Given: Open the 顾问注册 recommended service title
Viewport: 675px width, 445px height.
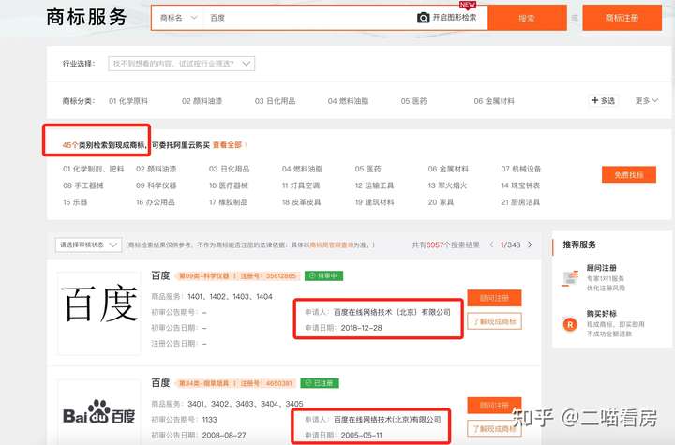Looking at the screenshot, I should tap(601, 268).
